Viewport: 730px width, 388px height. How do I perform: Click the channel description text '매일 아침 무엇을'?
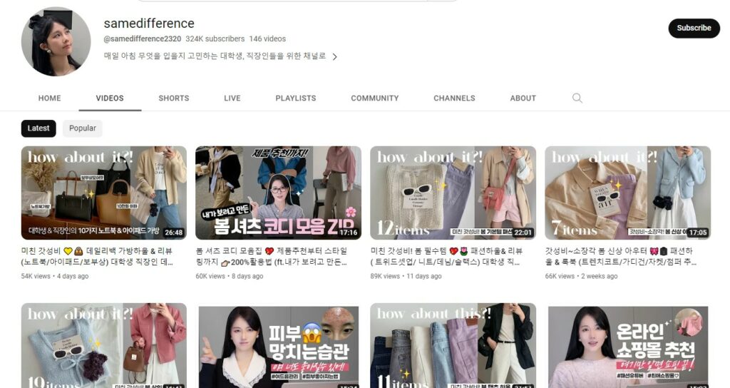click(215, 56)
